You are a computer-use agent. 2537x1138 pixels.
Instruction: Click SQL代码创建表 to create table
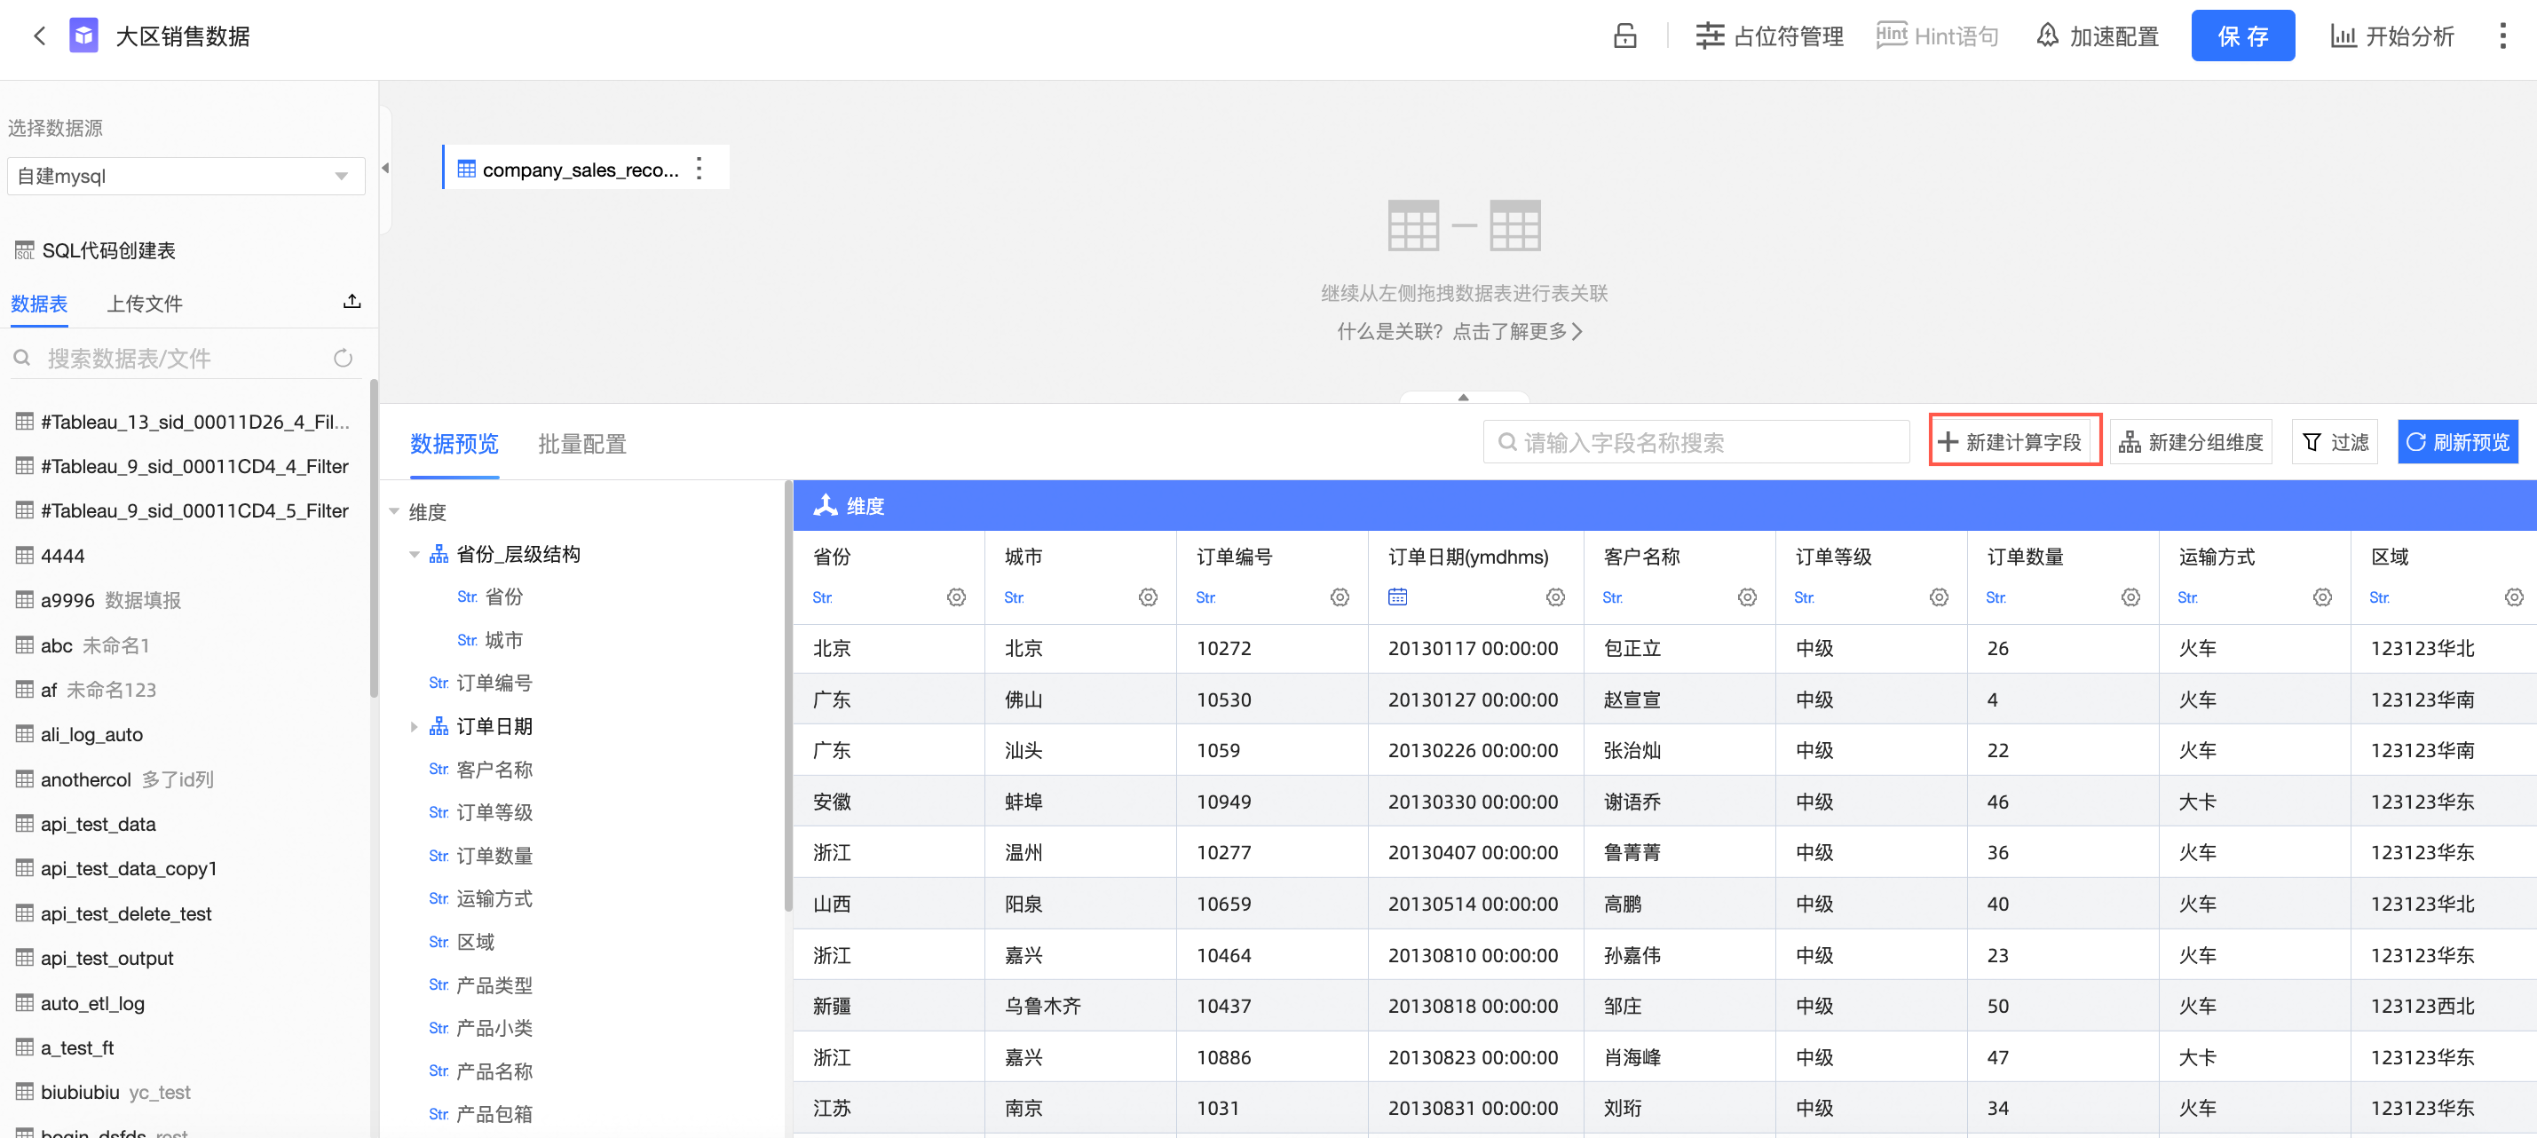click(108, 250)
